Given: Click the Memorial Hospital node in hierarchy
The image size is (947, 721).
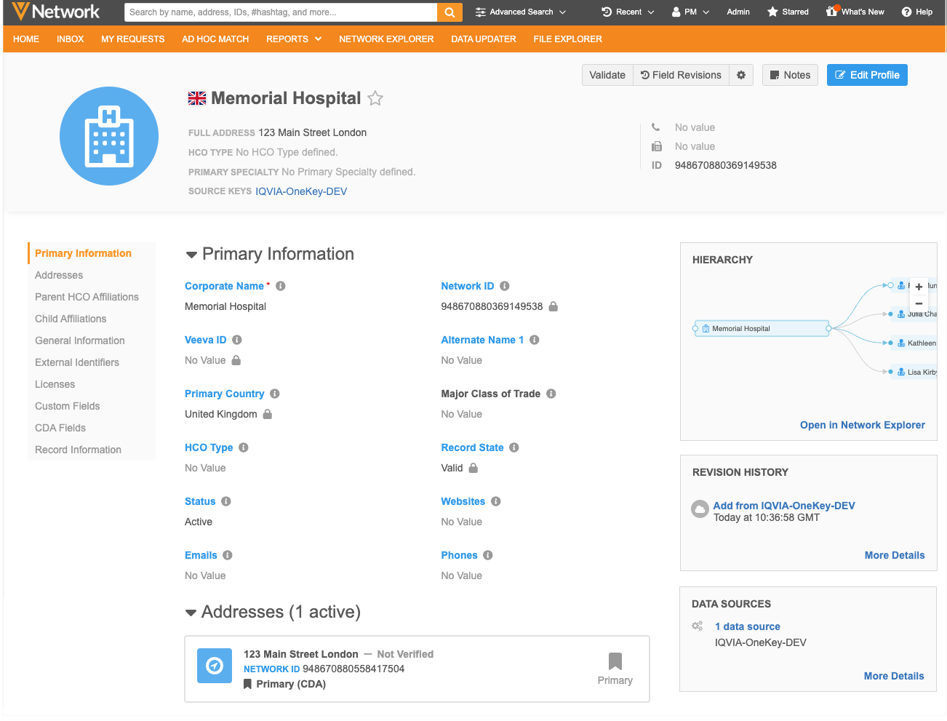Looking at the screenshot, I should (x=761, y=329).
